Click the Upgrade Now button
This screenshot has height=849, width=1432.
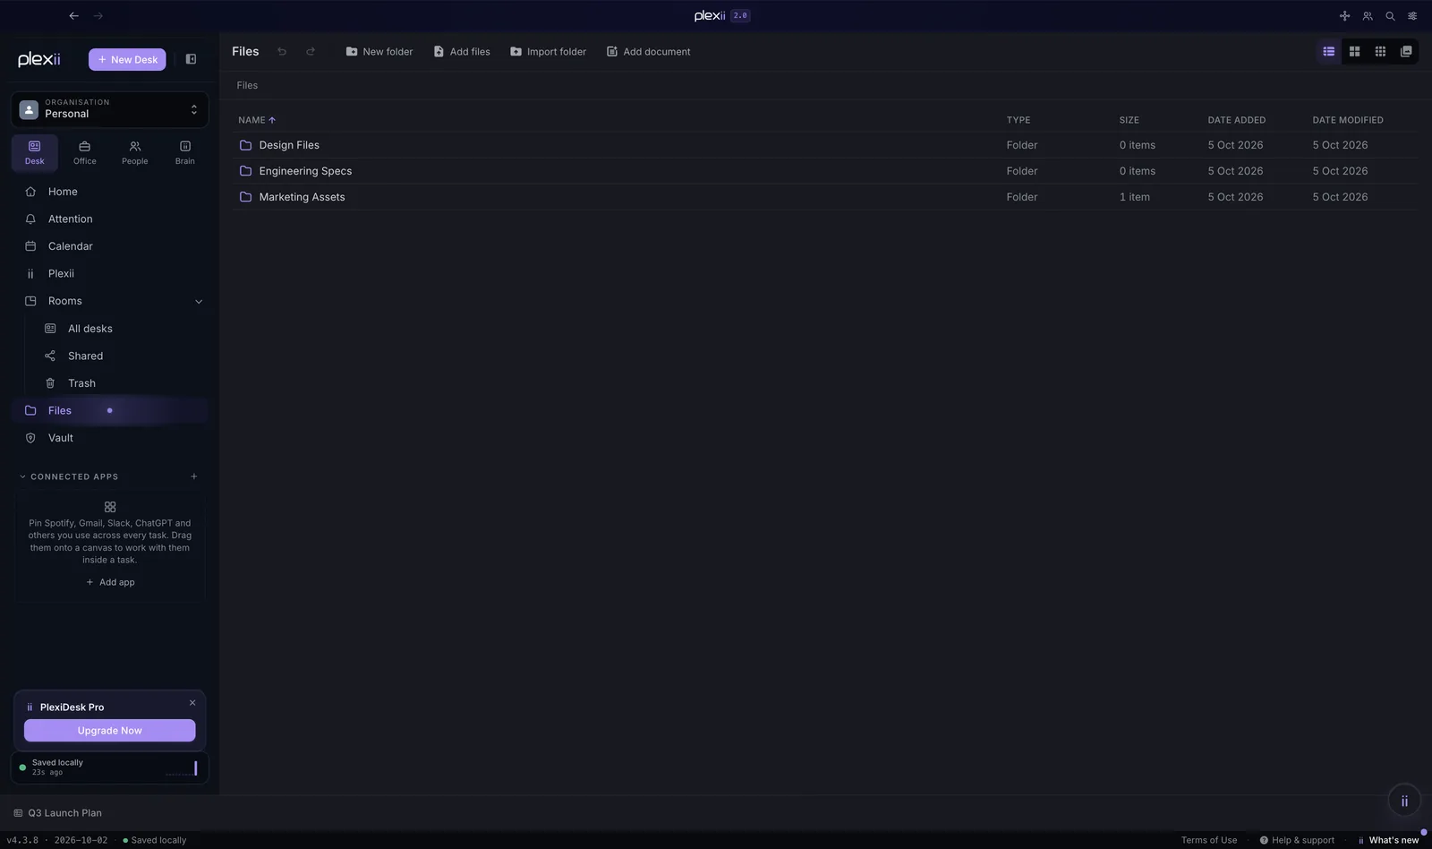(109, 731)
